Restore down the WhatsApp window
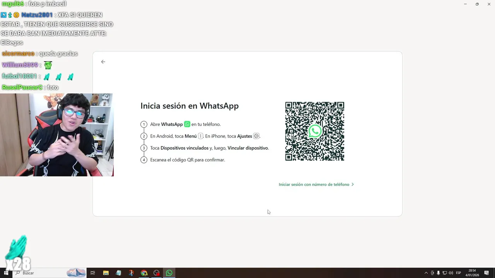This screenshot has height=278, width=495. click(x=477, y=4)
